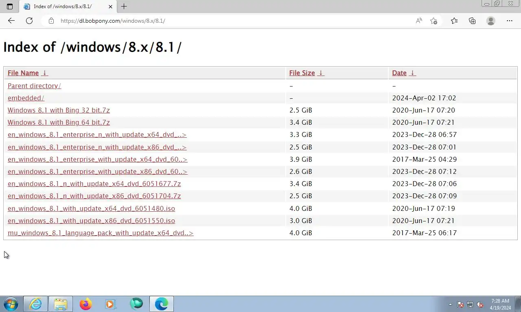Reload the page with the refresh icon
Viewport: 521px width, 312px height.
pyautogui.click(x=29, y=21)
